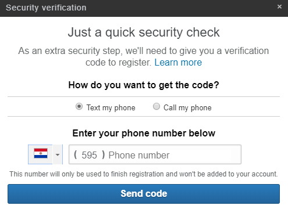Click the "Call my phone" label text
Image resolution: width=288 pixels, height=209 pixels.
[187, 108]
